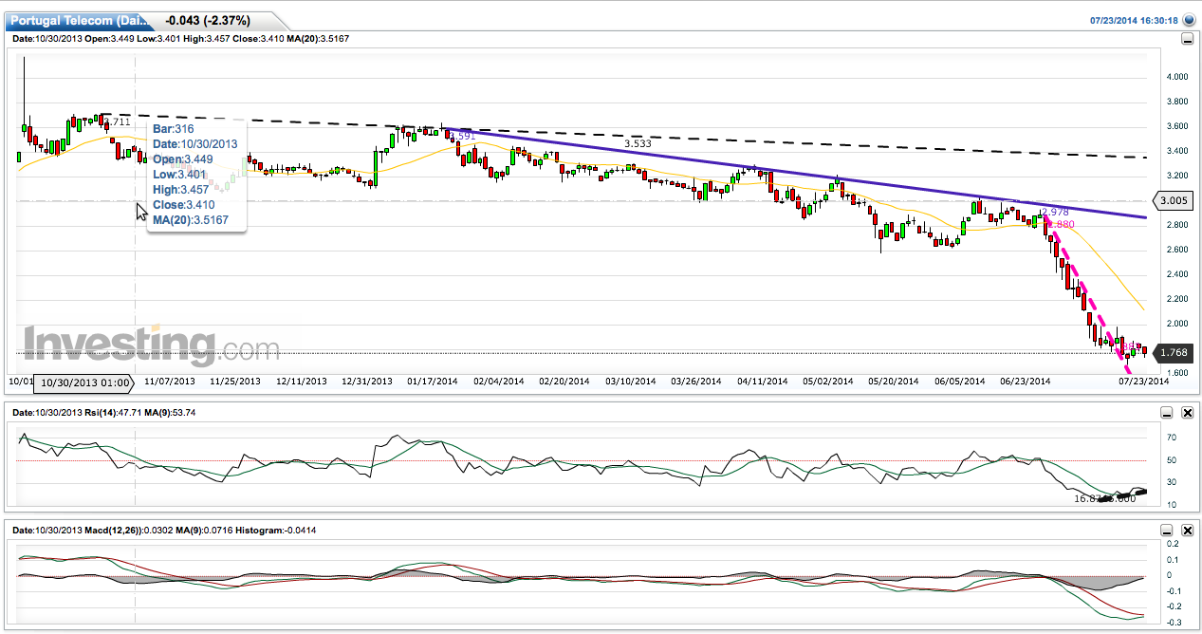Minimize the RSI(14) indicator panel
The height and width of the screenshot is (634, 1202).
click(1166, 412)
